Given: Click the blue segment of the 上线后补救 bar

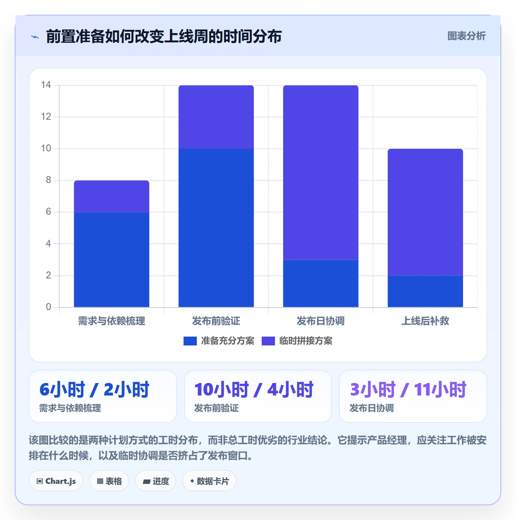Looking at the screenshot, I should click(x=425, y=291).
